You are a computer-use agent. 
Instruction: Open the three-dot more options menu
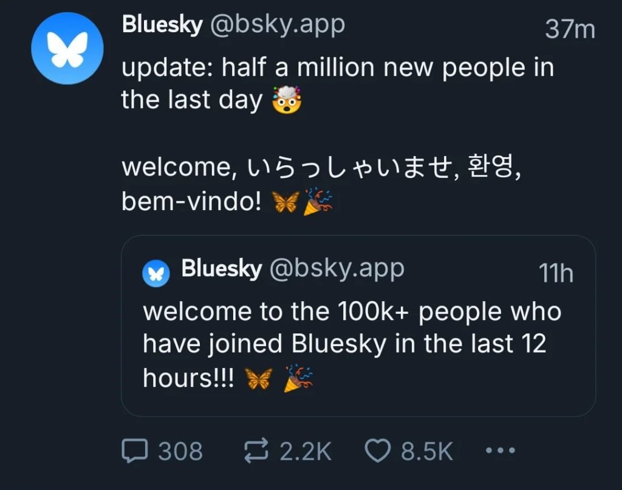pyautogui.click(x=501, y=451)
